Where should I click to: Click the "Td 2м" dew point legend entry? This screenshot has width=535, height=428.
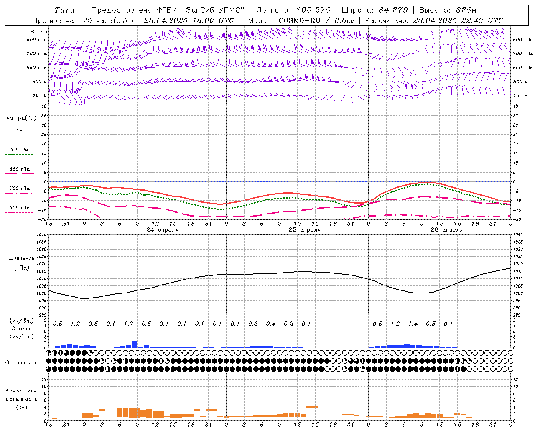tap(20, 150)
